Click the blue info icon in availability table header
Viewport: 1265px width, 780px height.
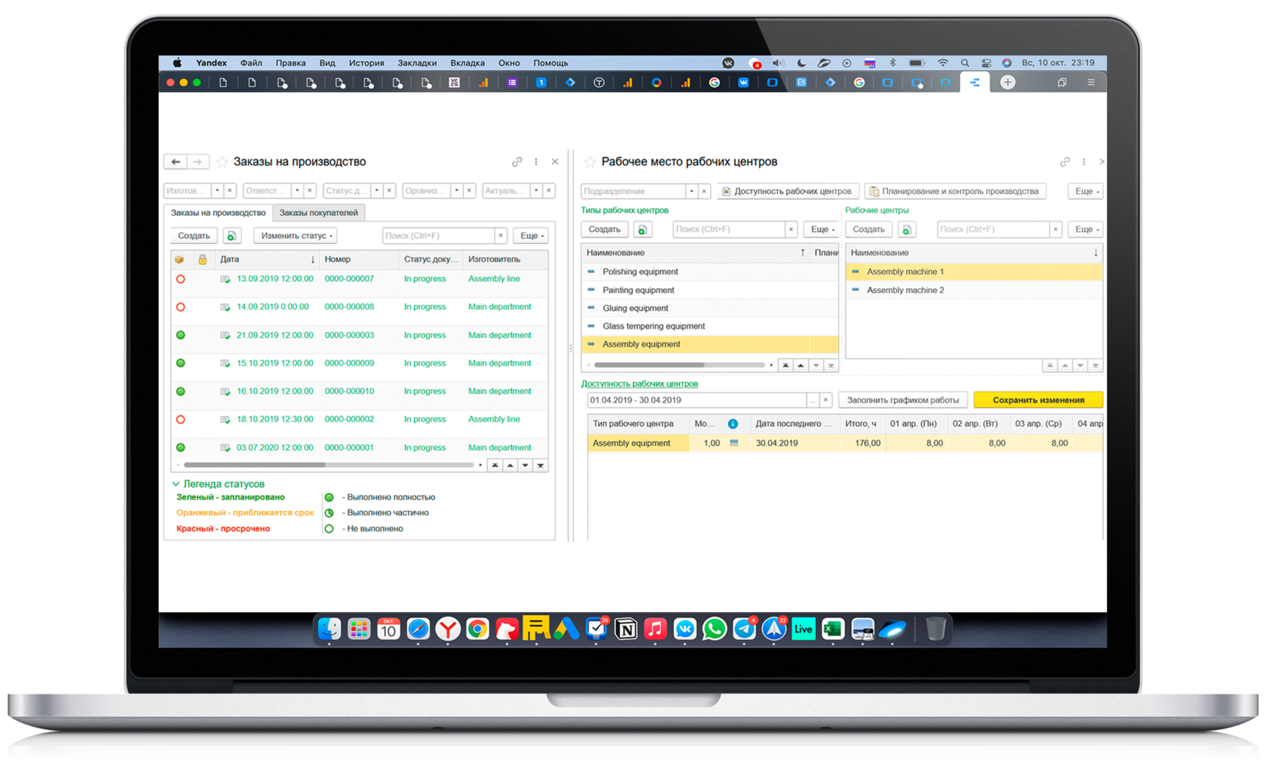[x=733, y=424]
